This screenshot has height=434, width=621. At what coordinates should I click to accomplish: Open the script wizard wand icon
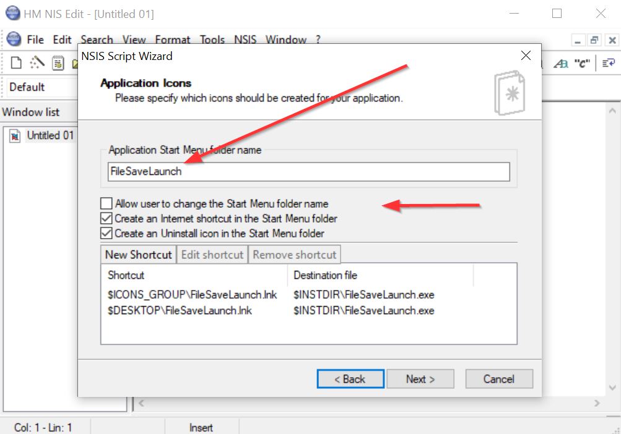pos(38,62)
